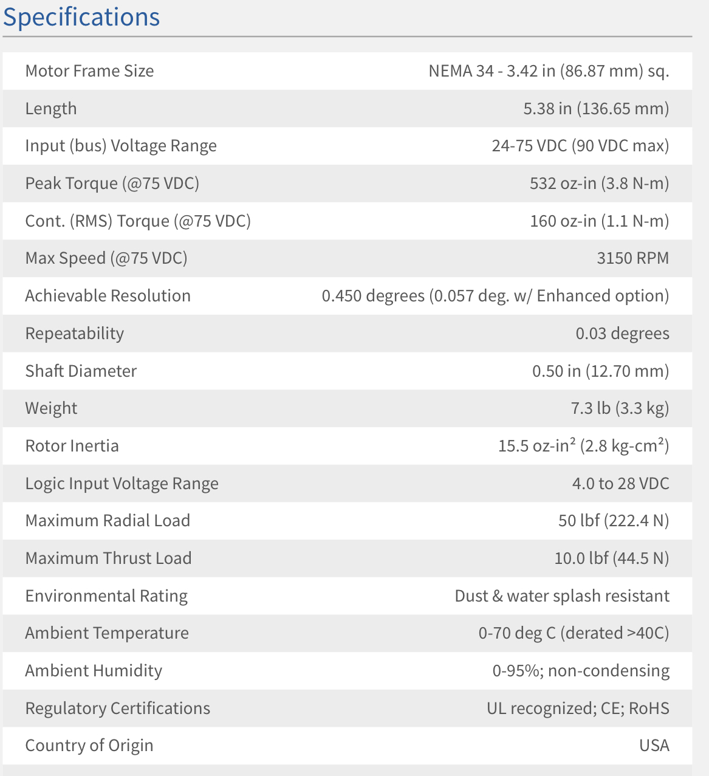The image size is (709, 776).
Task: Click the 160 oz-in continuous torque value
Action: pos(598,221)
